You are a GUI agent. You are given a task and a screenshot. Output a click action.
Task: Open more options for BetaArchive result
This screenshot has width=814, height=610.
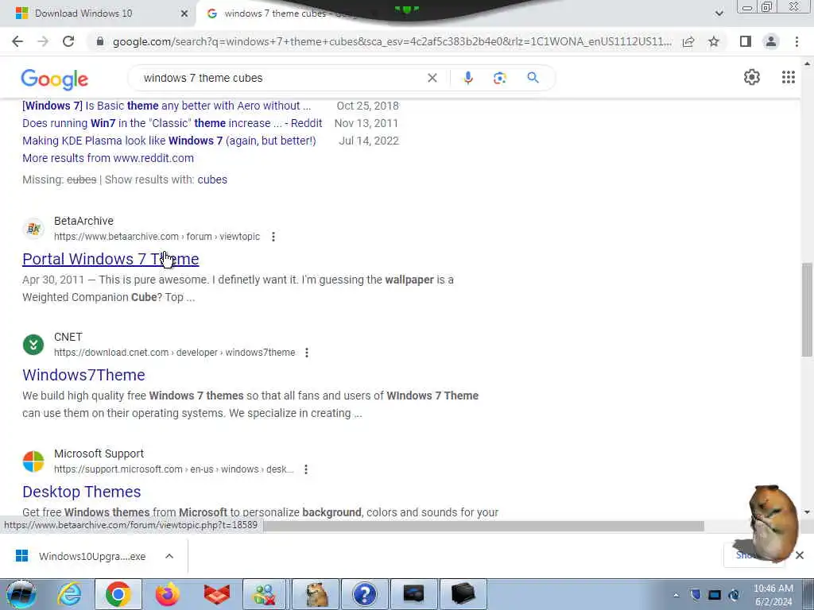click(x=273, y=237)
